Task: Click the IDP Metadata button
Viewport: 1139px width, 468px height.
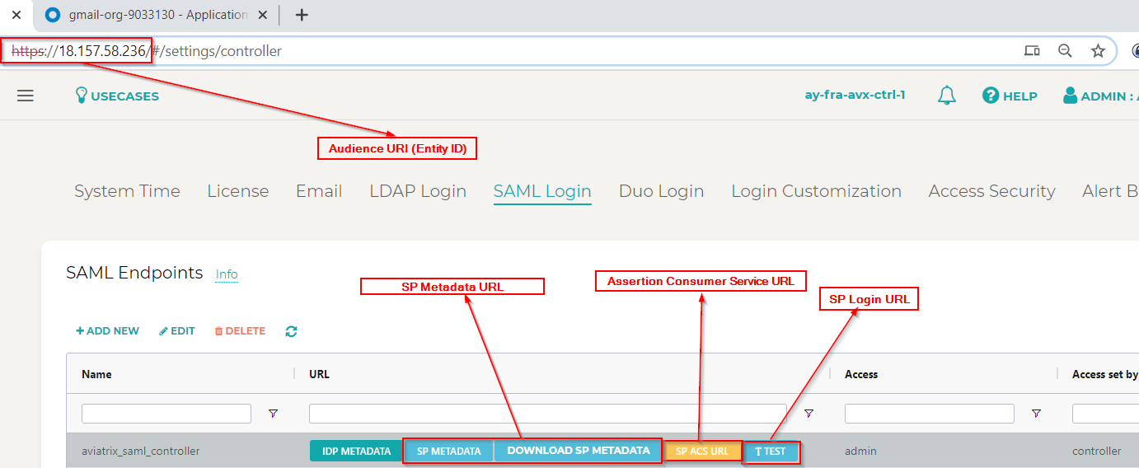Action: (x=356, y=451)
